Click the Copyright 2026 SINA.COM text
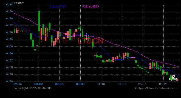Viewport: 181px width, 98px height. (32, 88)
